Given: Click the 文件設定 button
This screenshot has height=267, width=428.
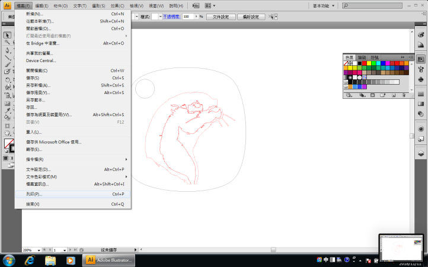Looking at the screenshot, I should [x=224, y=17].
